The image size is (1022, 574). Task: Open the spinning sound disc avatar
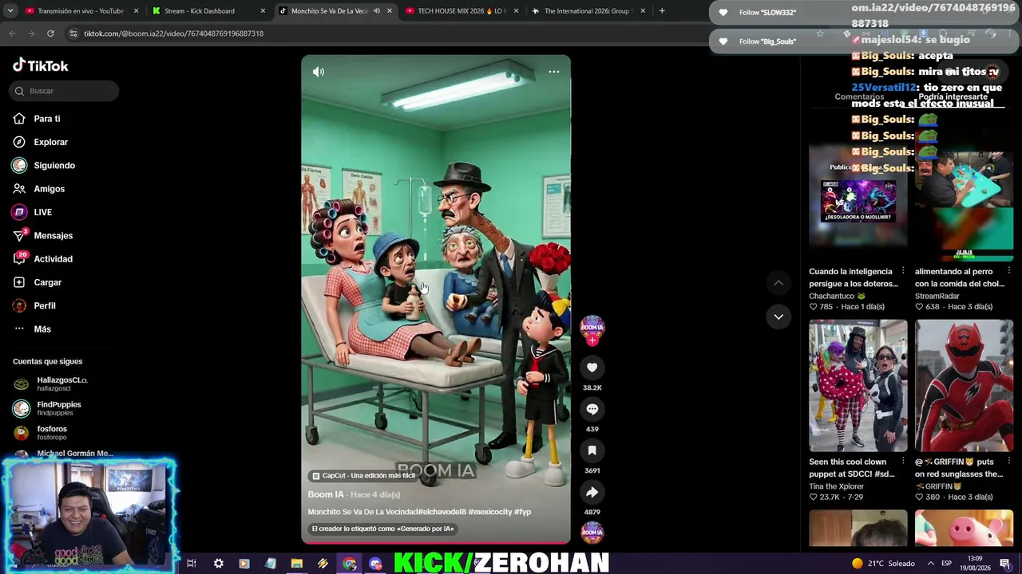coord(592,533)
